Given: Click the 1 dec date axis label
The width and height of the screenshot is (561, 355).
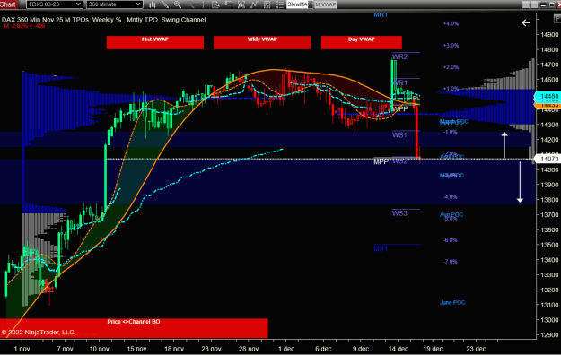Looking at the screenshot, I should tap(286, 349).
